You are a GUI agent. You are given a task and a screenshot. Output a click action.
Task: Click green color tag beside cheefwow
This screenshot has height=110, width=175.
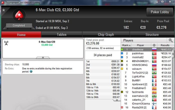pyautogui.click(x=122, y=49)
